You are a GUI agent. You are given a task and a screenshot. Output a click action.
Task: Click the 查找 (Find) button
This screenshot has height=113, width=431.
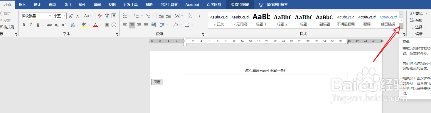pos(417,14)
